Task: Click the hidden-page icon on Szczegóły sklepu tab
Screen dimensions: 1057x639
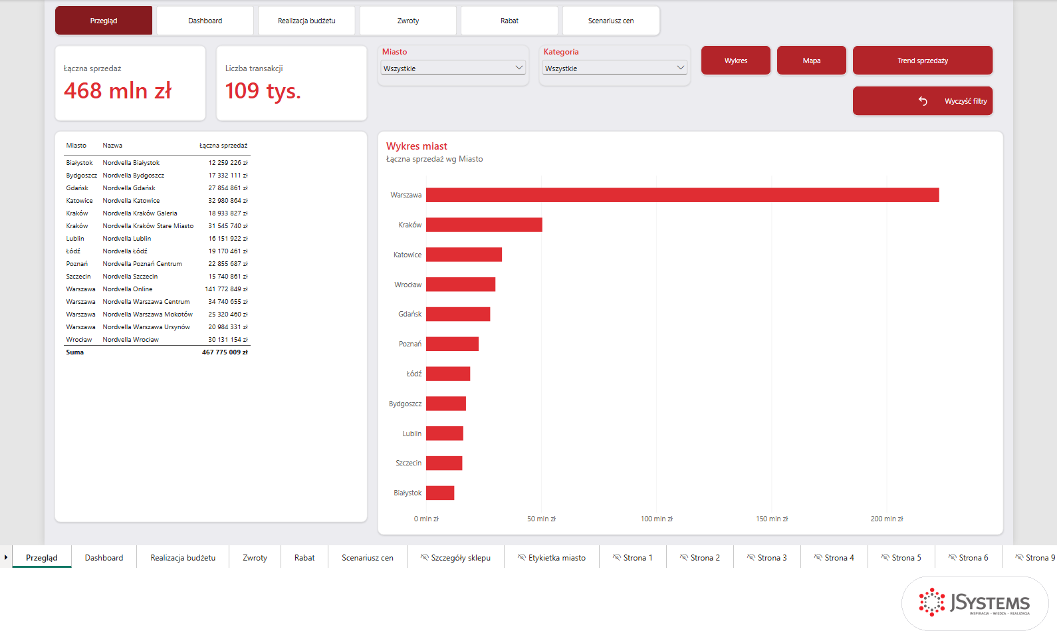Action: tap(424, 557)
